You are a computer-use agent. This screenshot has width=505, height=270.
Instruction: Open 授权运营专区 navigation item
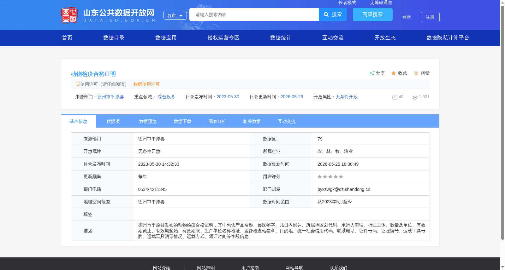[223, 38]
